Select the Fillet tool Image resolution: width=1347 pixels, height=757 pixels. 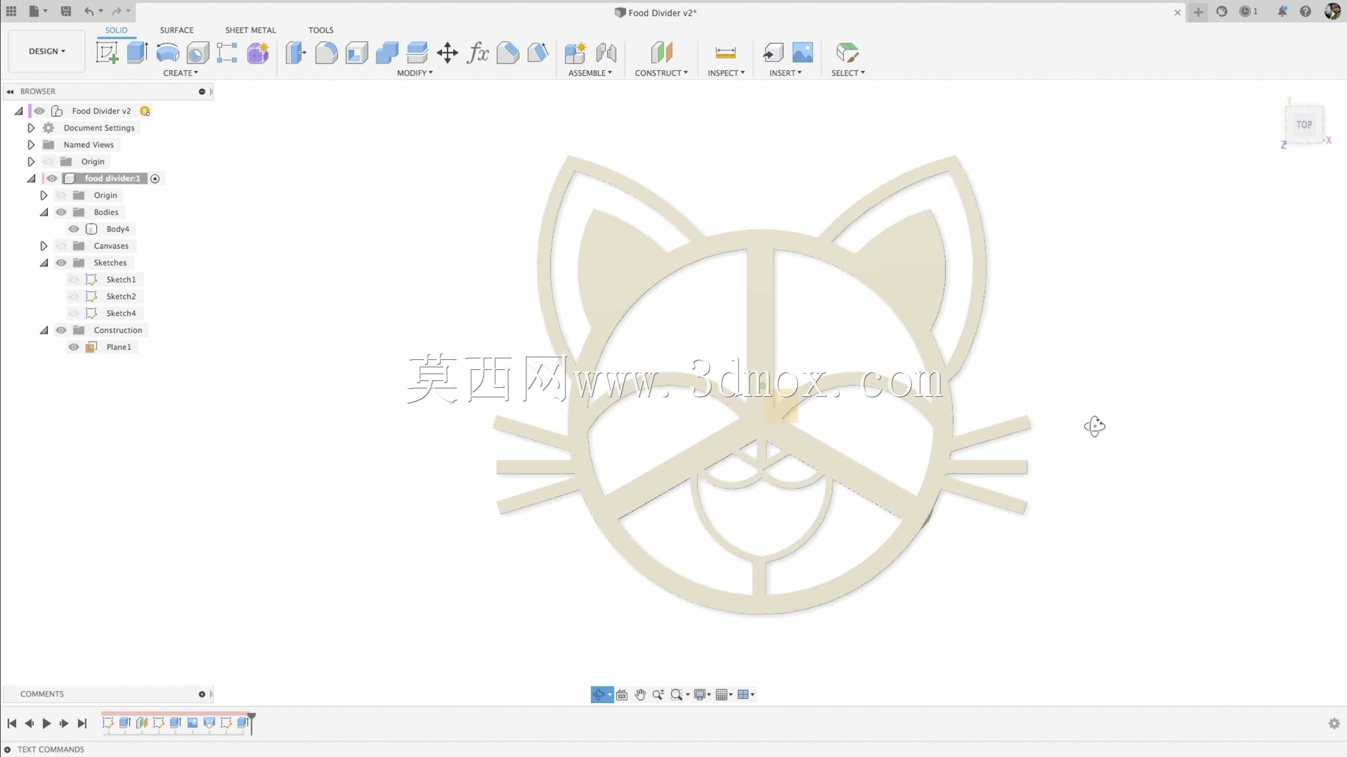pyautogui.click(x=326, y=53)
